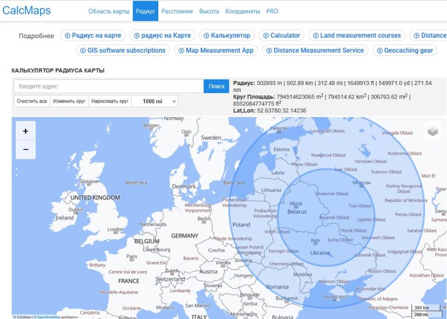The image size is (447, 319).
Task: Click the plus icon on Calculator tag
Action: click(266, 36)
